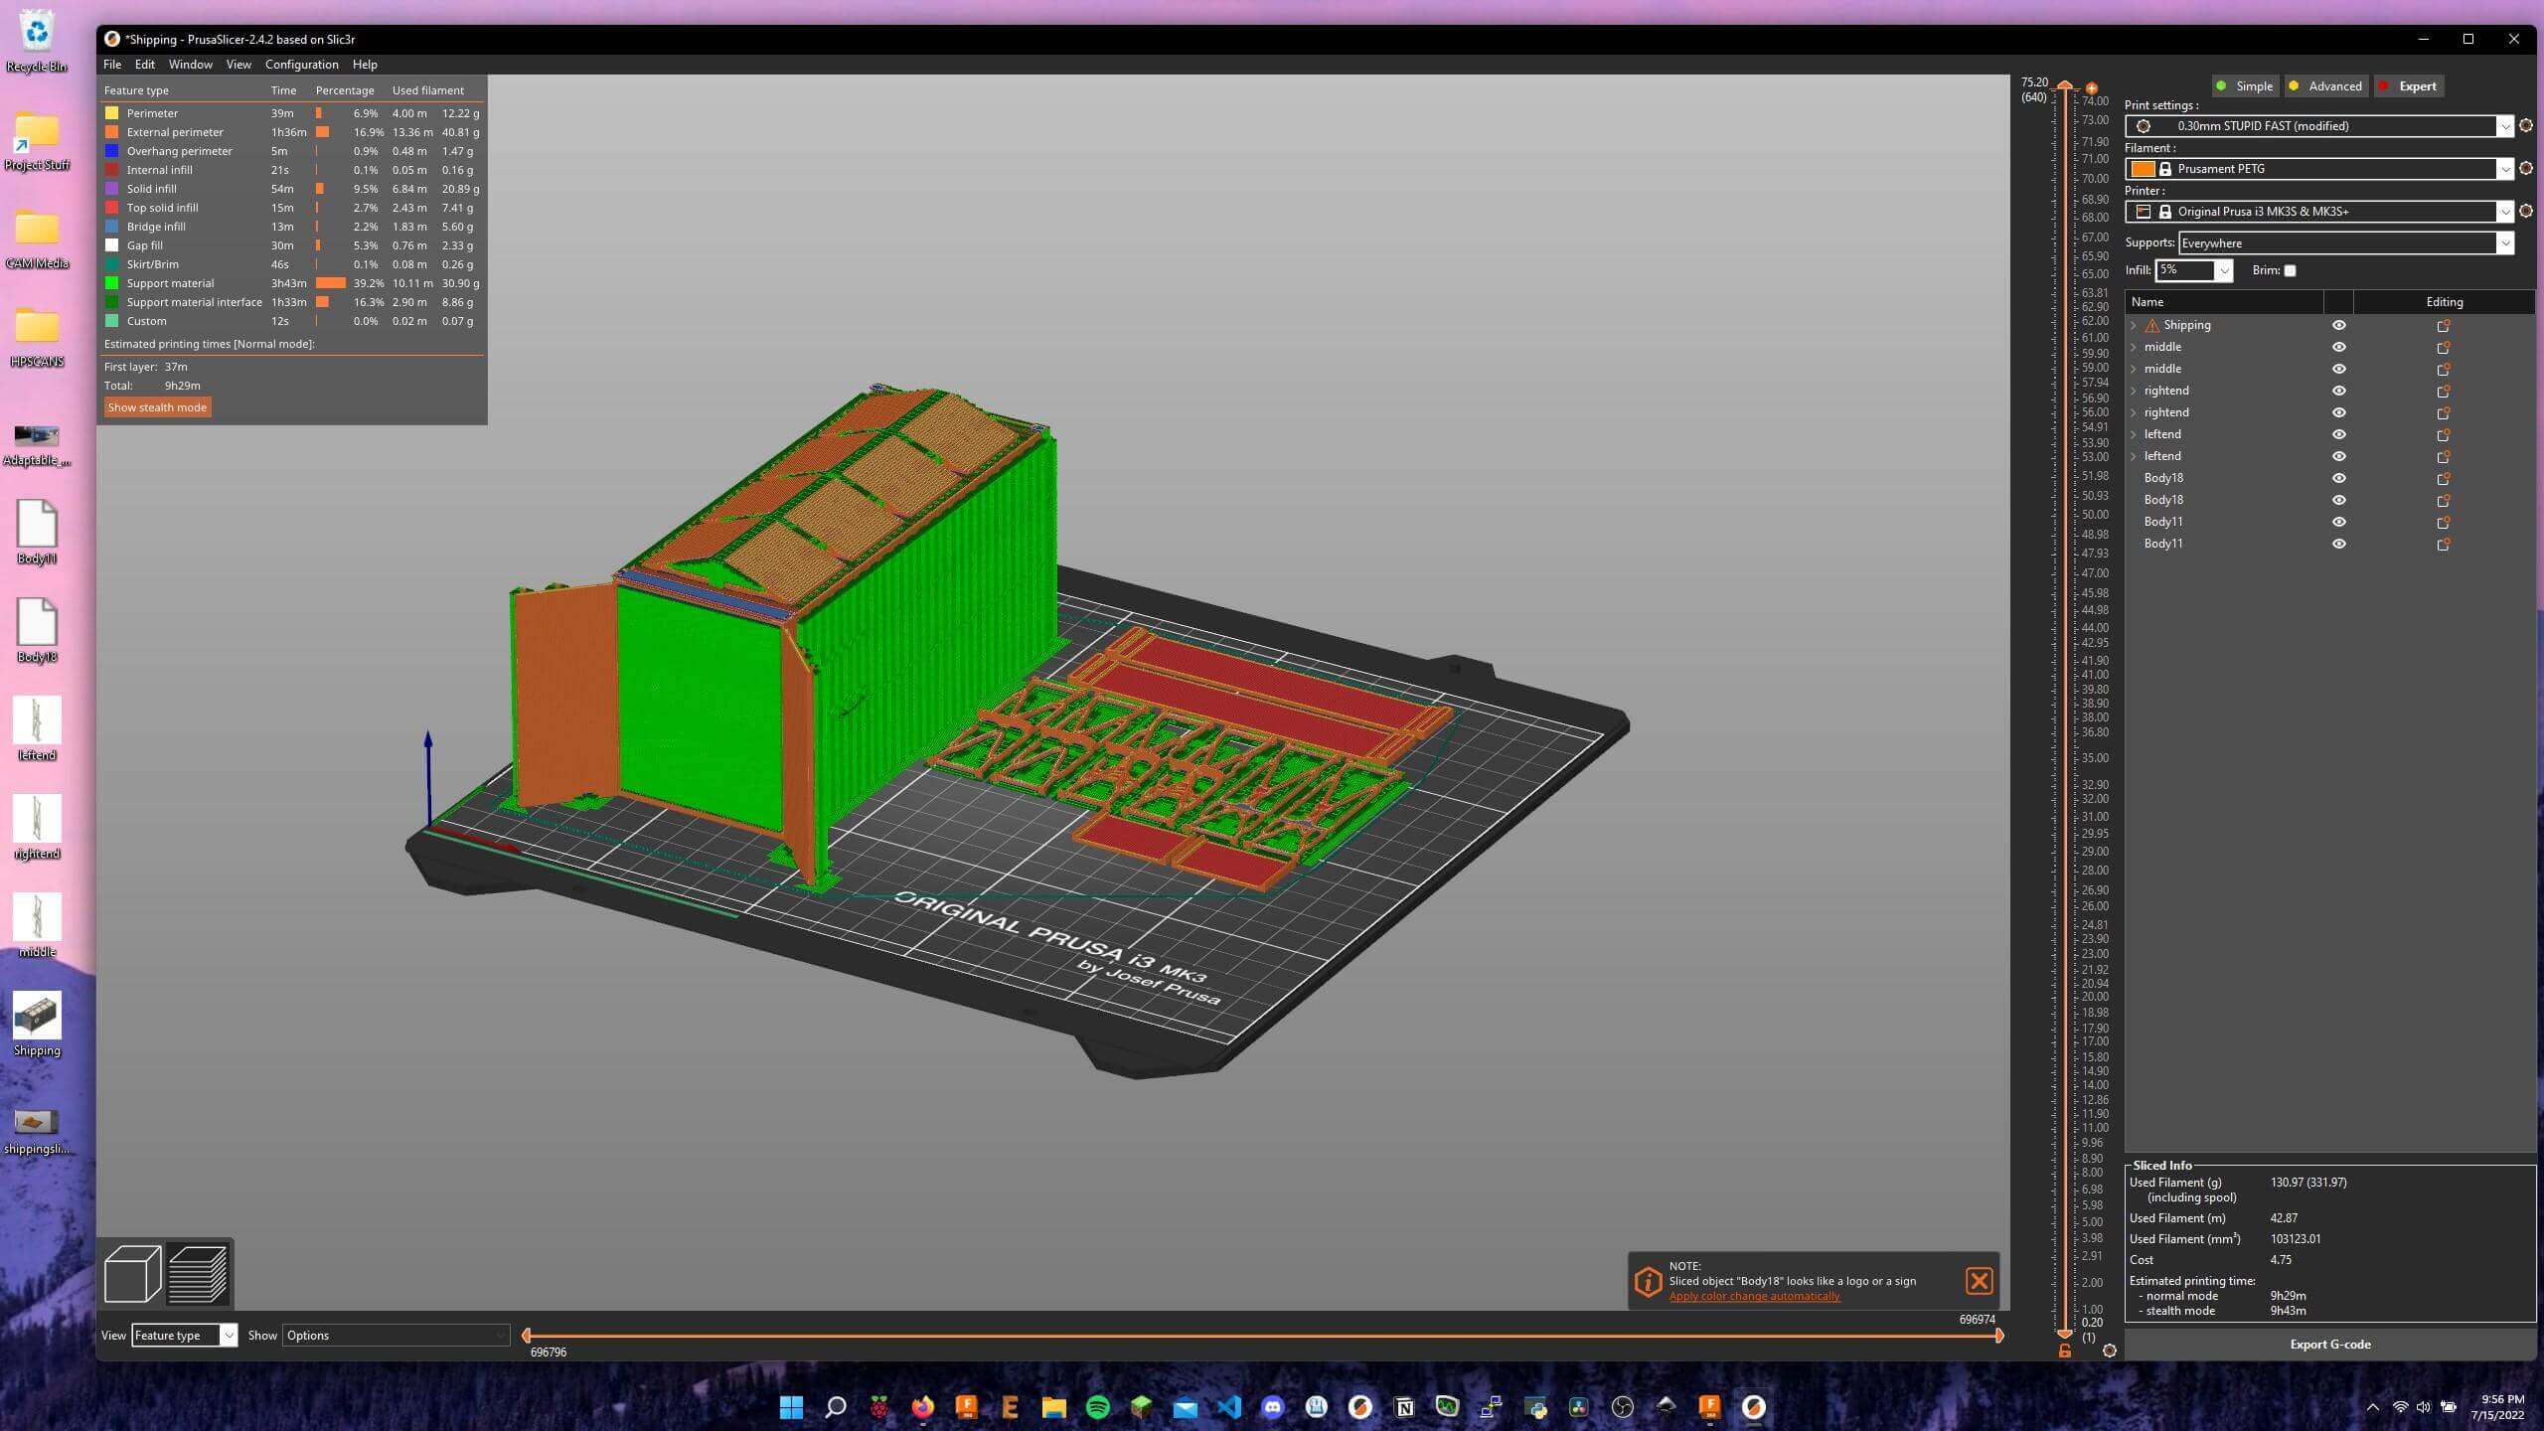Open editing icon for Shipping object
This screenshot has width=2544, height=1431.
click(x=2443, y=326)
